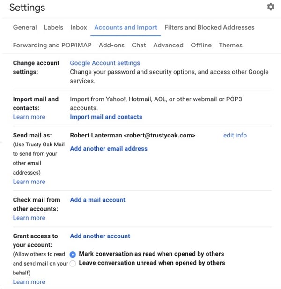This screenshot has width=281, height=289.
Task: Click 'Add a mail account' link
Action: coord(98,200)
